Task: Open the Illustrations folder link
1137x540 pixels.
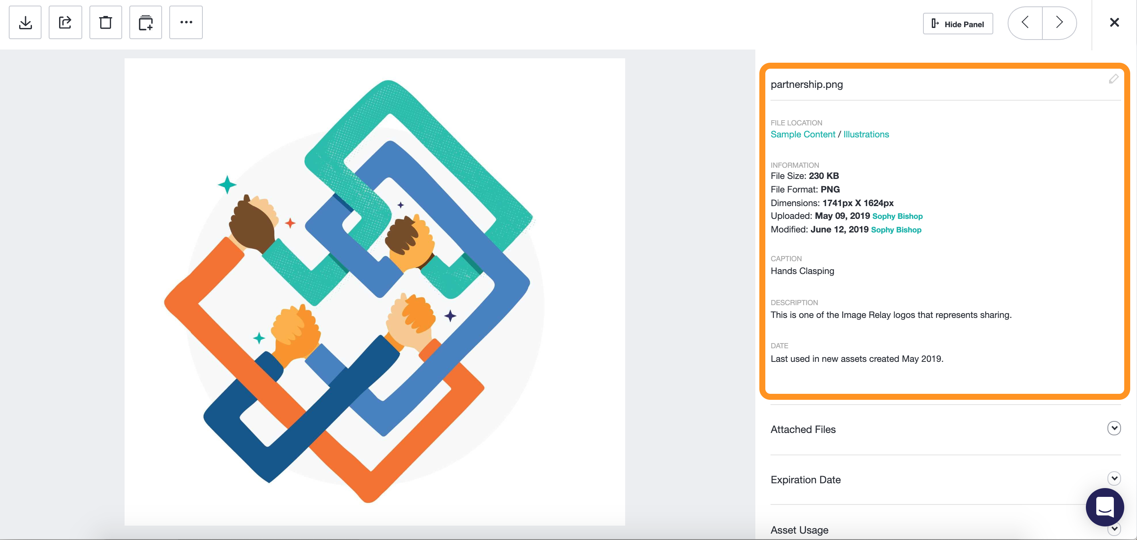Action: [x=866, y=134]
